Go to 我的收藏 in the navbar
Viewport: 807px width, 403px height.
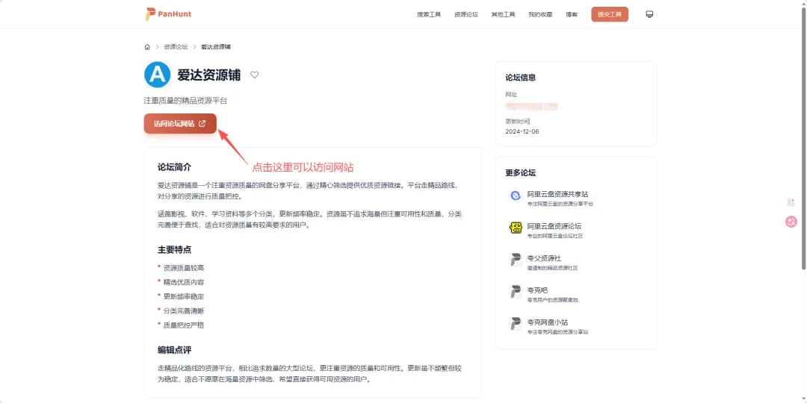tap(540, 14)
